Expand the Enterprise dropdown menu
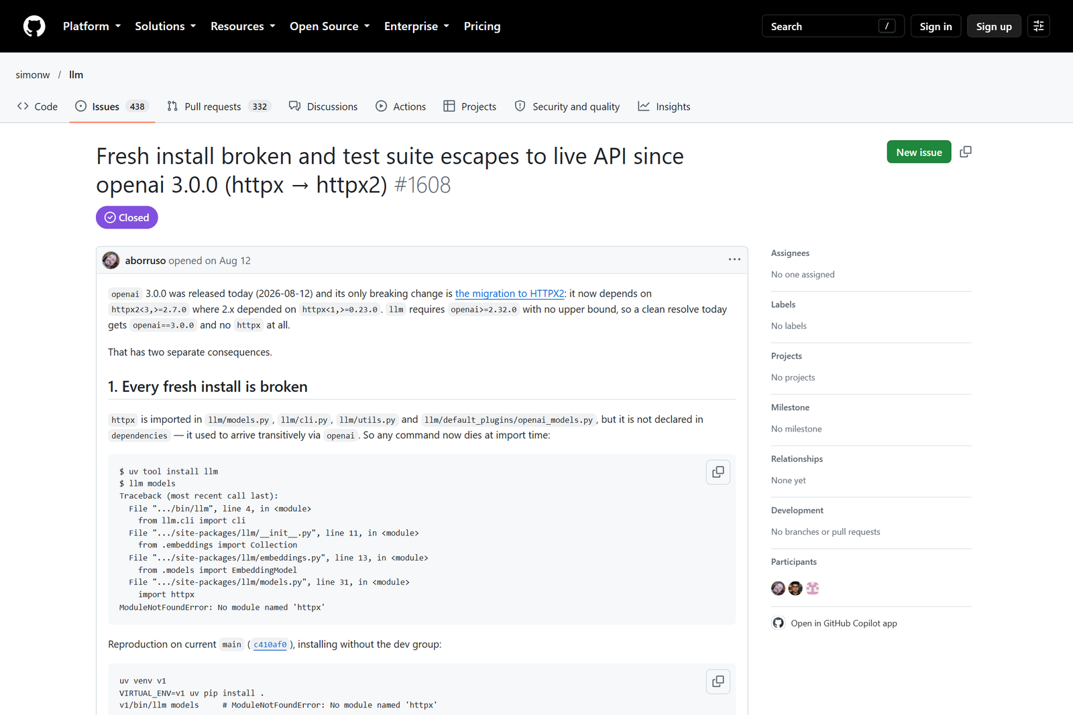 coord(416,26)
